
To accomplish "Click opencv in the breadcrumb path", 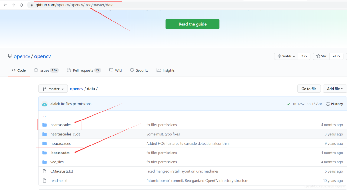I will (x=76, y=89).
